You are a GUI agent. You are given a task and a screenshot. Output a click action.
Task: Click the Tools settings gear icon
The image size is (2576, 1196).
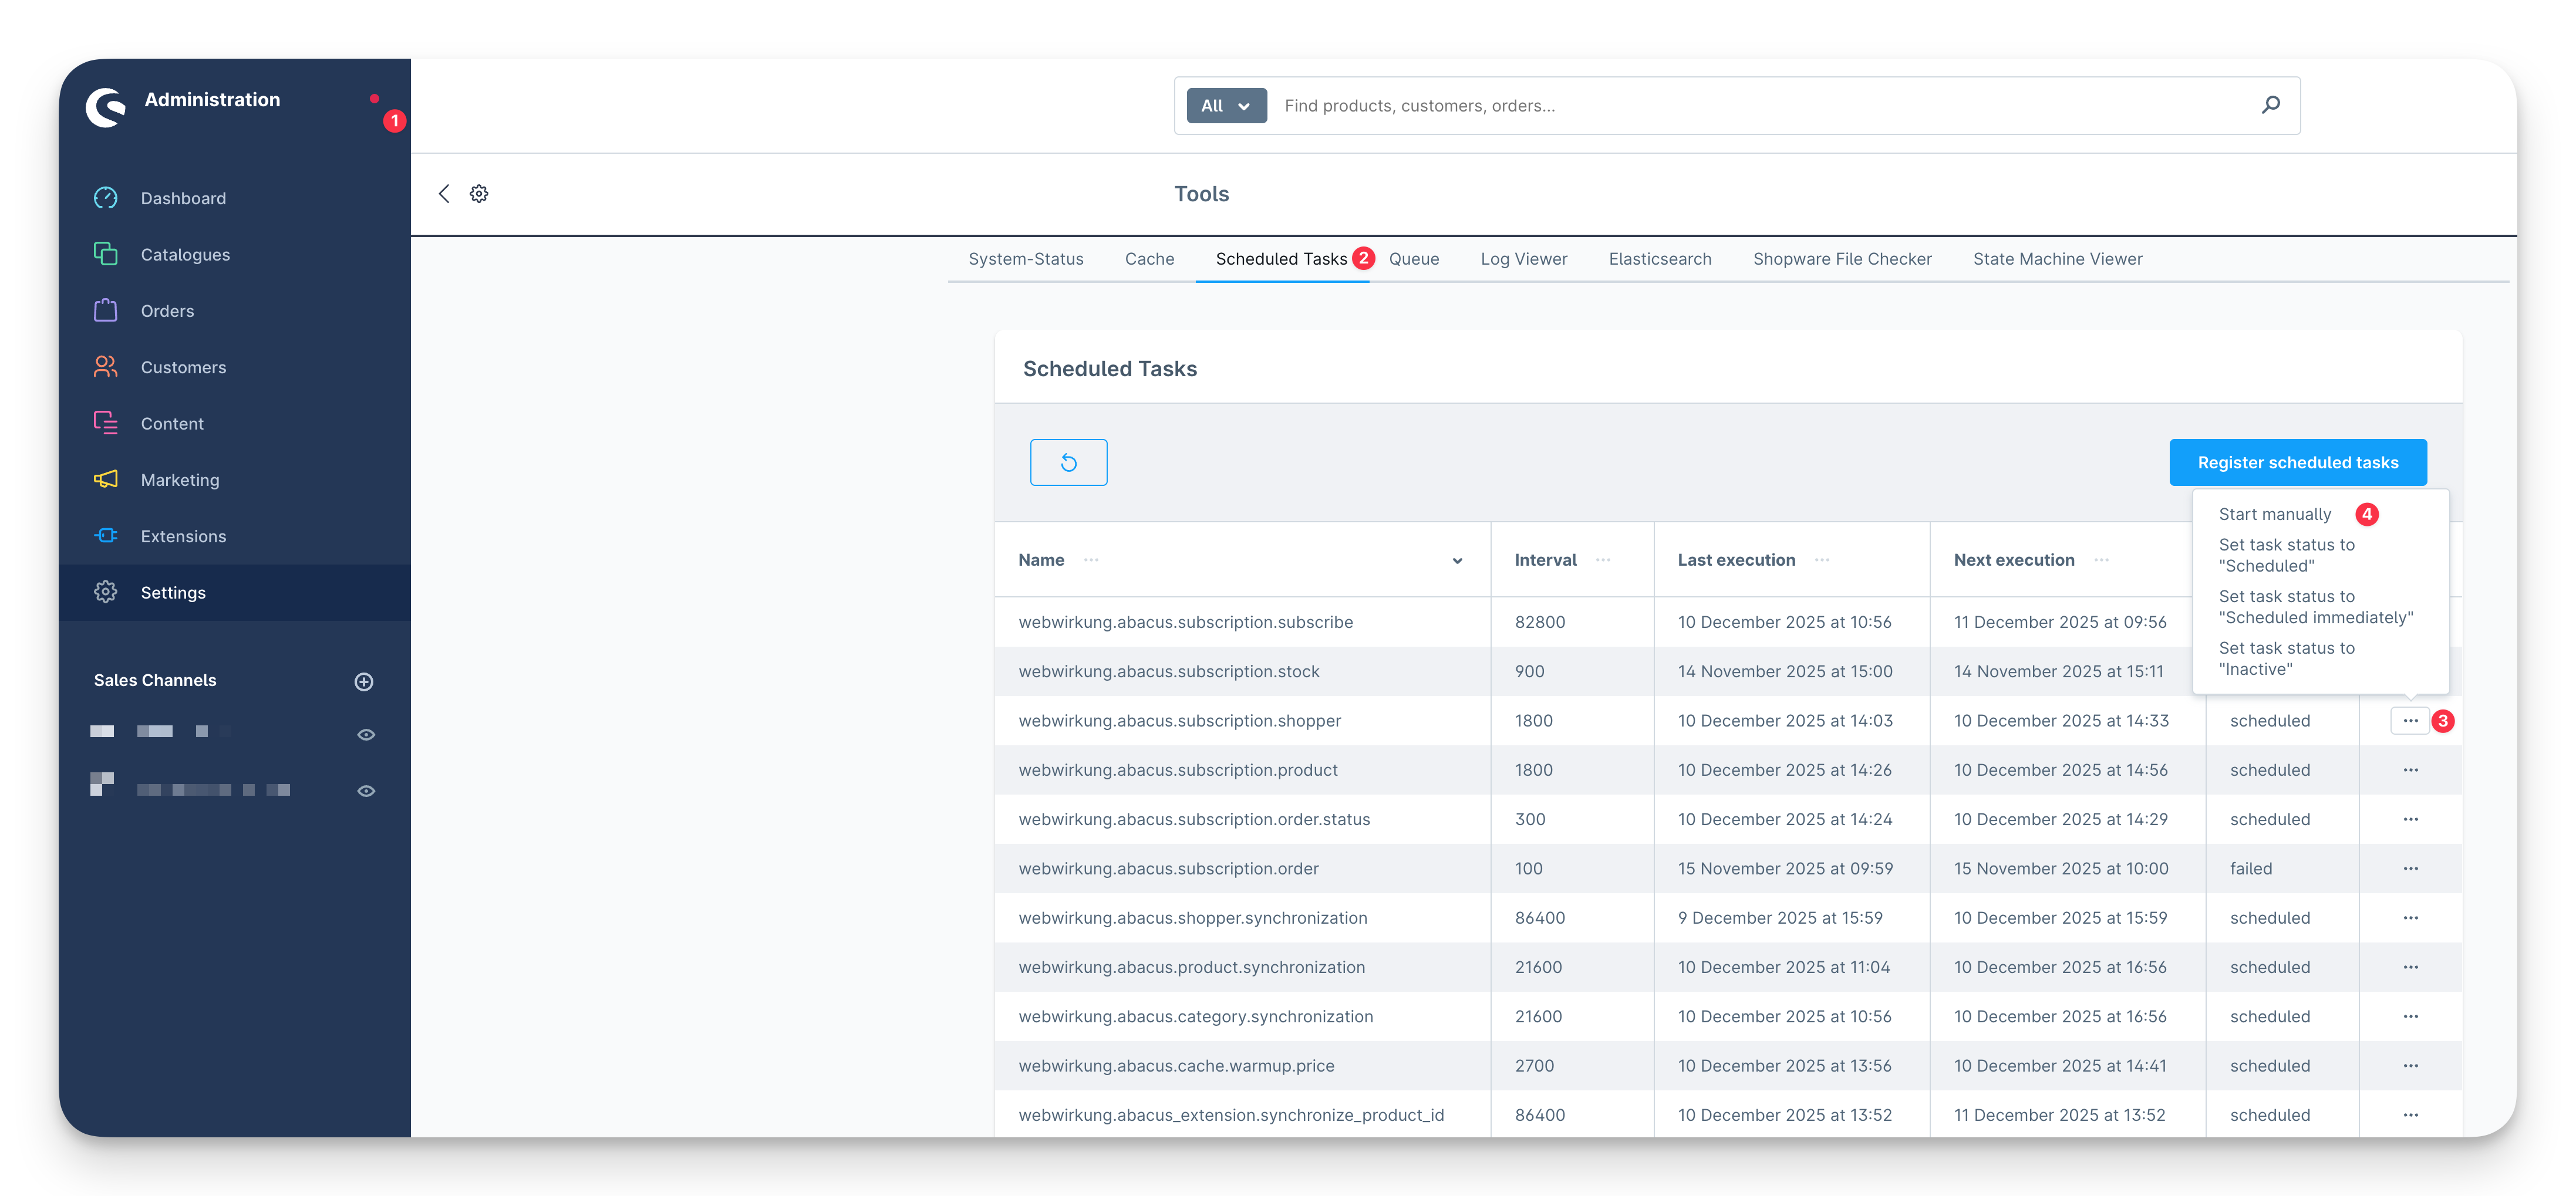479,194
